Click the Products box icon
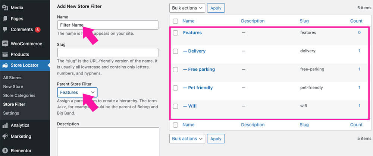The width and height of the screenshot is (373, 156). coord(5,54)
